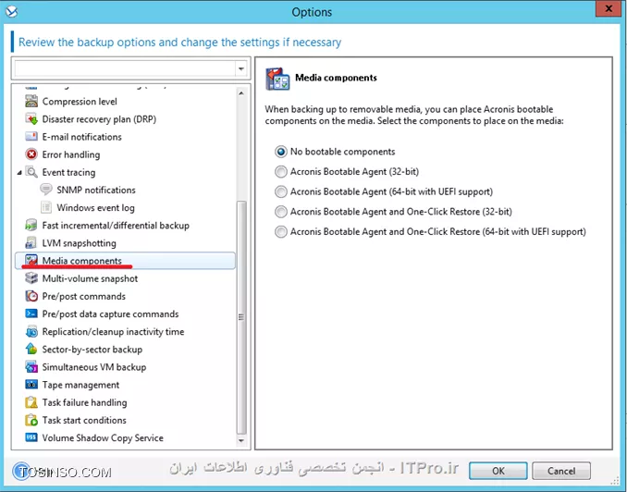
Task: Click the Acronis logo in title bar
Action: (12, 12)
